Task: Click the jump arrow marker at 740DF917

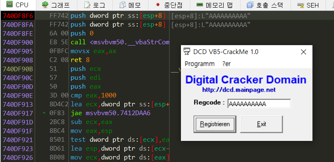Action: [x=44, y=113]
